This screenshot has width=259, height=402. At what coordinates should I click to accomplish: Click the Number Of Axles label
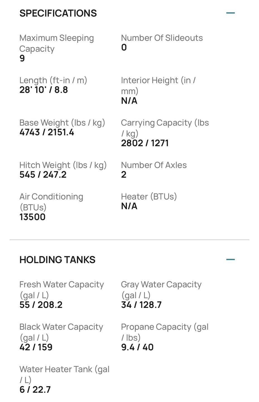(154, 165)
